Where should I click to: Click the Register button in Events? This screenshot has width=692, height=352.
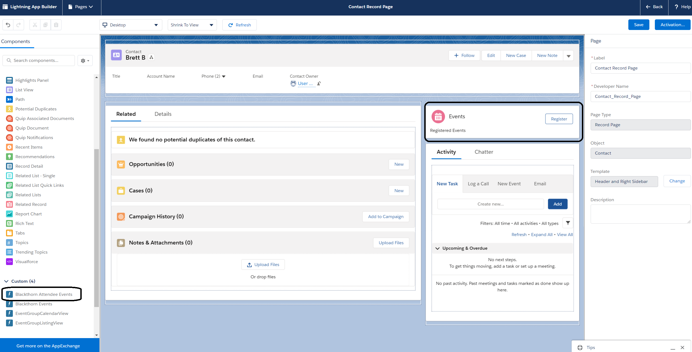pyautogui.click(x=559, y=119)
